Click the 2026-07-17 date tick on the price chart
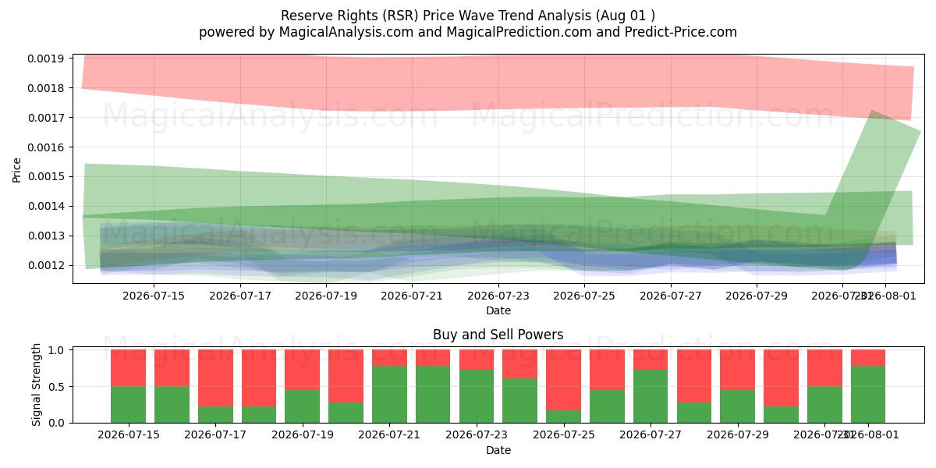The image size is (936, 468). pos(239,296)
